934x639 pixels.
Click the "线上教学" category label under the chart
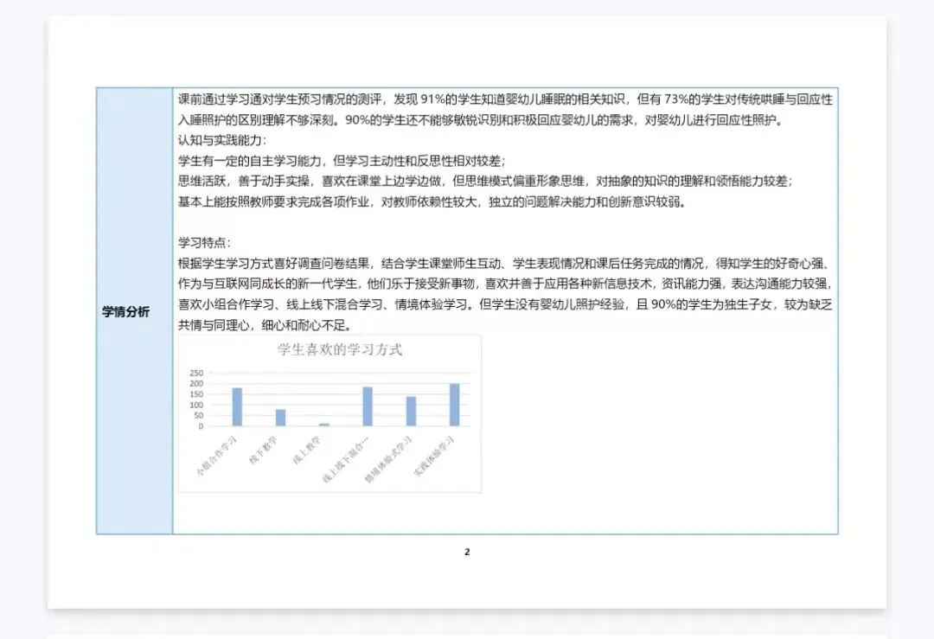click(x=307, y=450)
